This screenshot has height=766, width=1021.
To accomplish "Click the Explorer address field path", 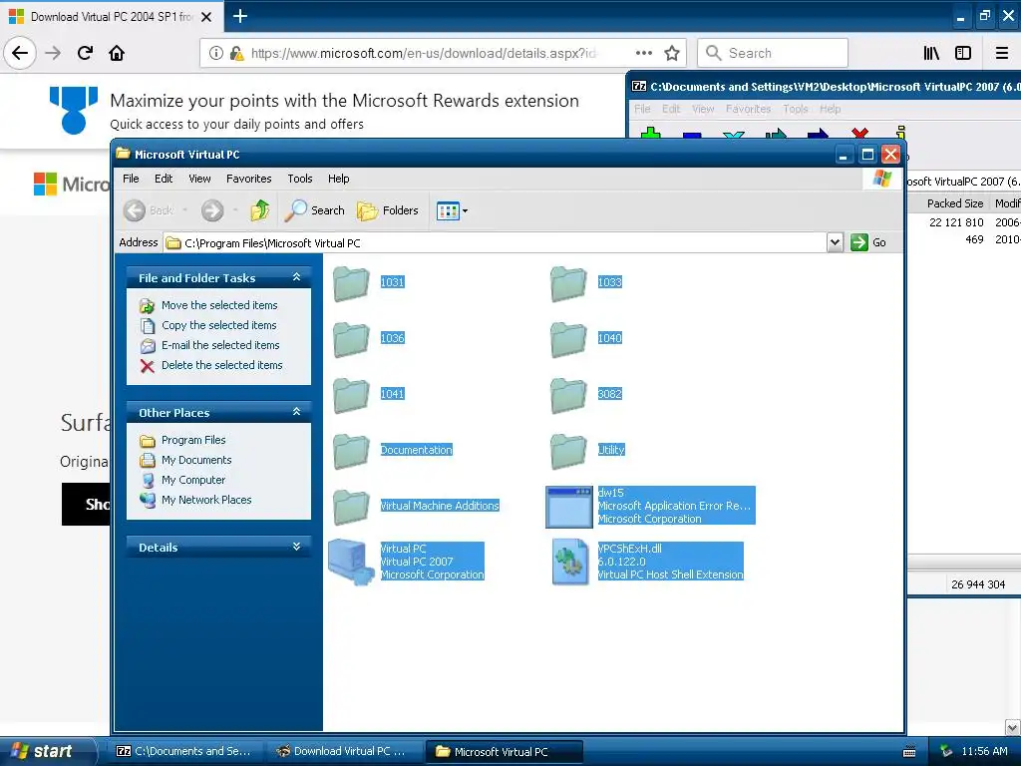I will [x=495, y=242].
